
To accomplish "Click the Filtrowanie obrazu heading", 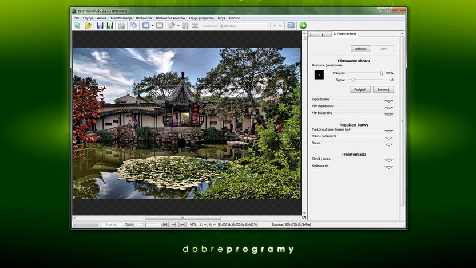I will coord(354,61).
